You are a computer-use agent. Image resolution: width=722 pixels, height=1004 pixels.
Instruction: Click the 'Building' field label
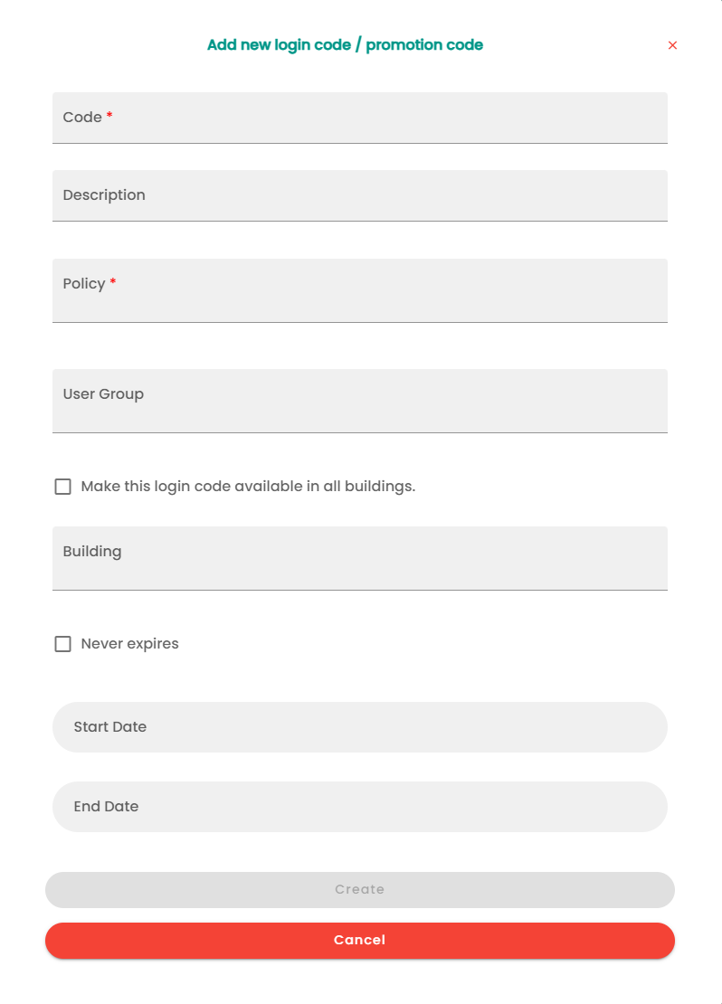(92, 552)
